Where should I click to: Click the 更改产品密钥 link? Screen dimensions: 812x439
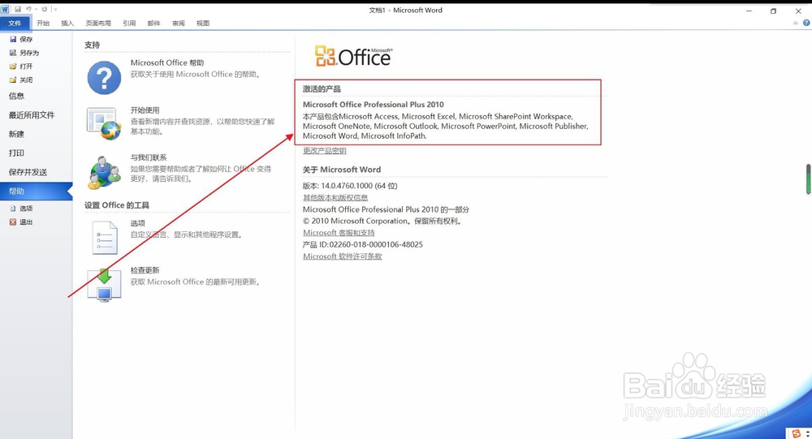pyautogui.click(x=325, y=151)
